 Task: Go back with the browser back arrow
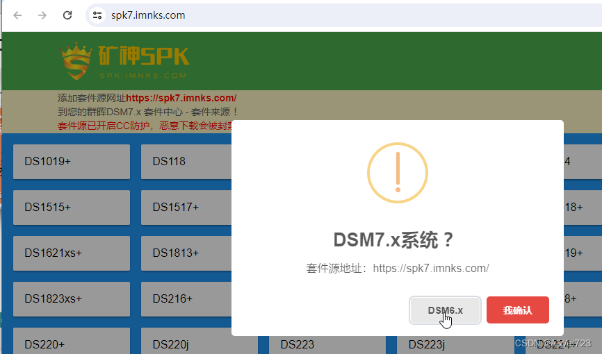[17, 15]
